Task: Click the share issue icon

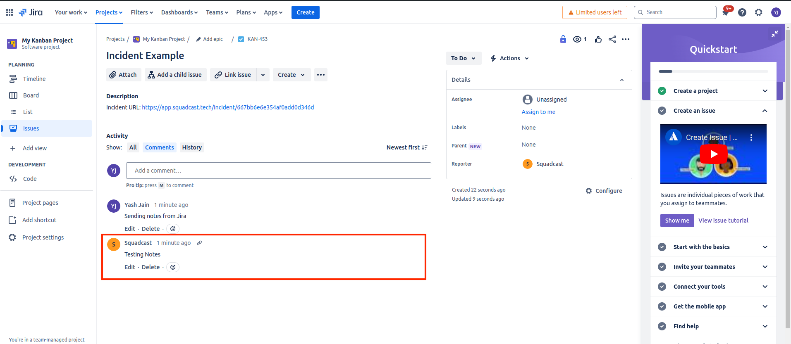Action: point(612,39)
